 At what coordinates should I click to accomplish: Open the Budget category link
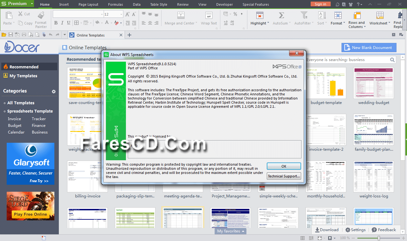[x=15, y=126]
